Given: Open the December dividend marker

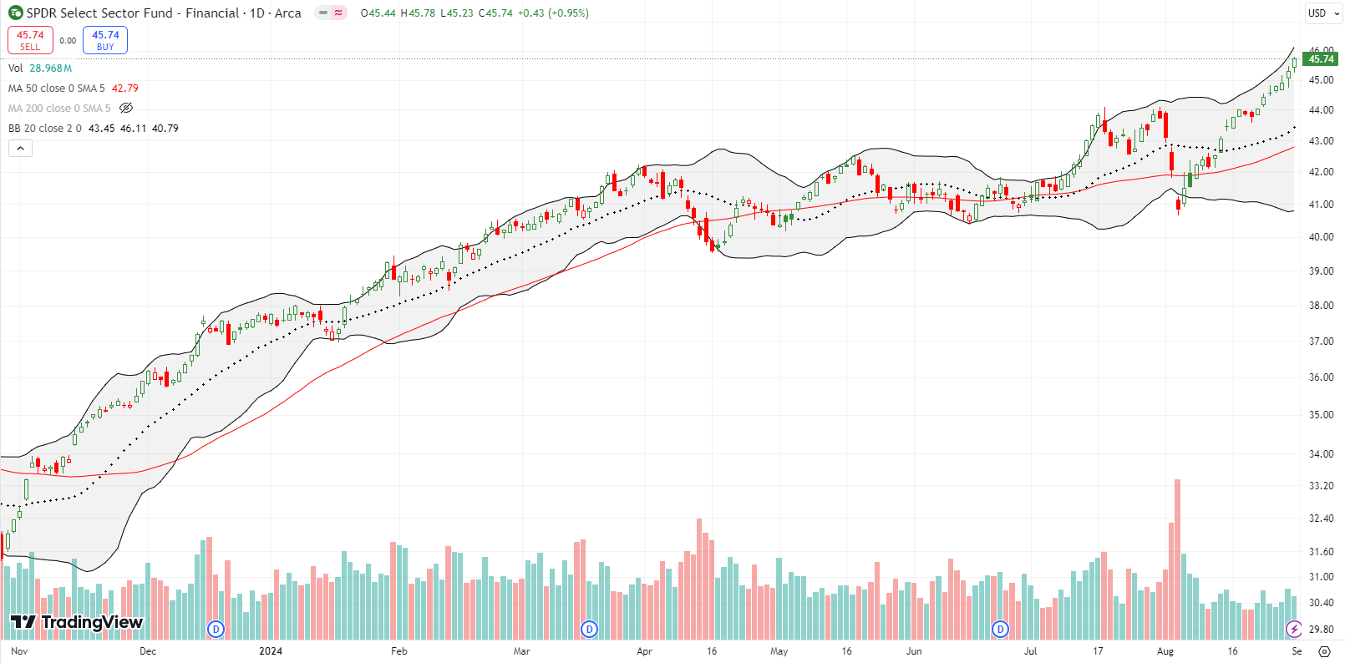Looking at the screenshot, I should pos(216,629).
